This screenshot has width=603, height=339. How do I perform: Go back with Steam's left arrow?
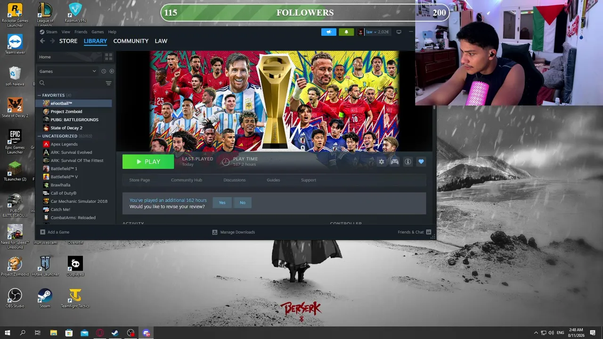point(42,41)
